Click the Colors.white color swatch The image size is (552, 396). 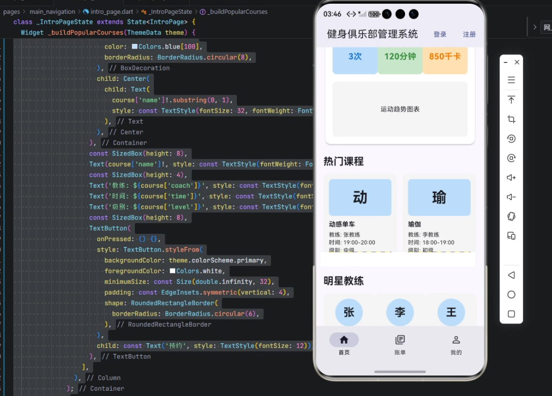(x=172, y=271)
